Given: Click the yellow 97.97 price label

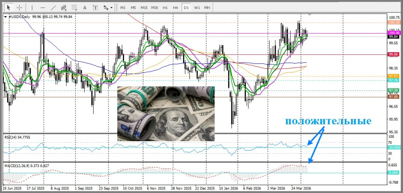Looking at the screenshot, I should coord(394,76).
